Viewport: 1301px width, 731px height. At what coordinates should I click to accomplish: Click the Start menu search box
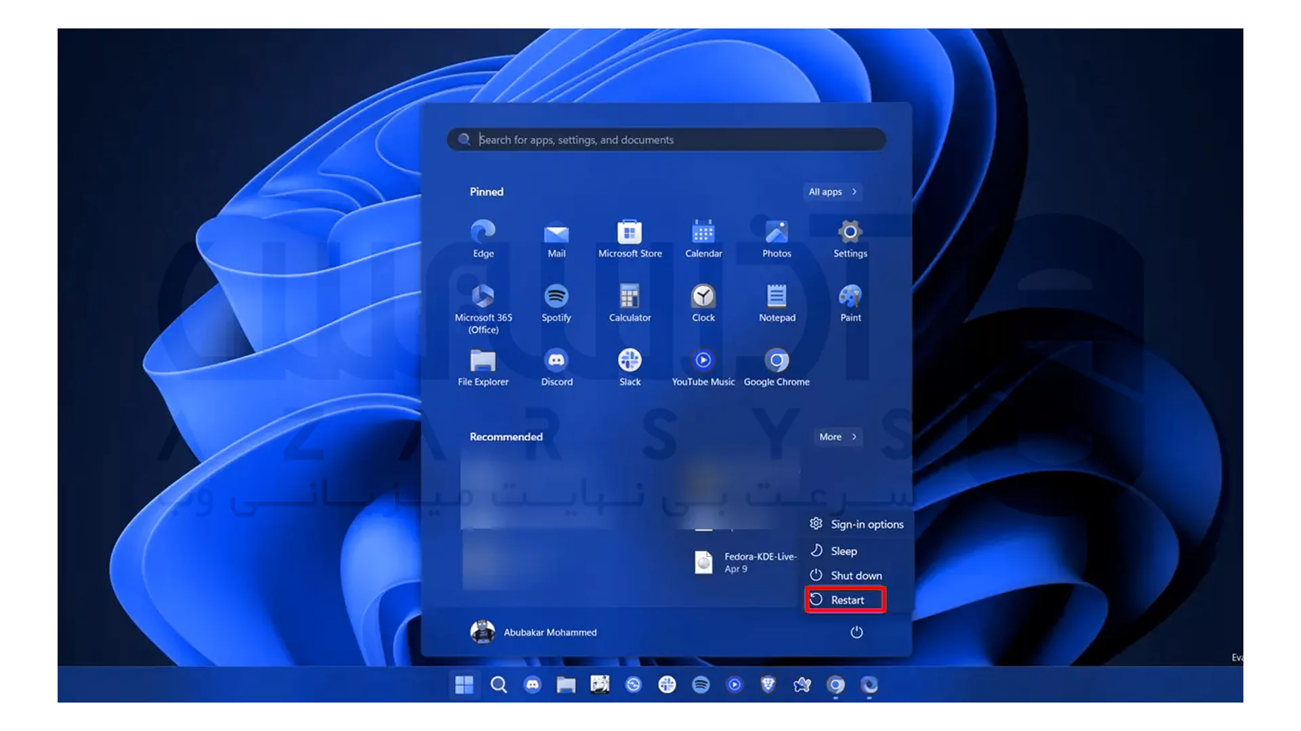click(667, 139)
